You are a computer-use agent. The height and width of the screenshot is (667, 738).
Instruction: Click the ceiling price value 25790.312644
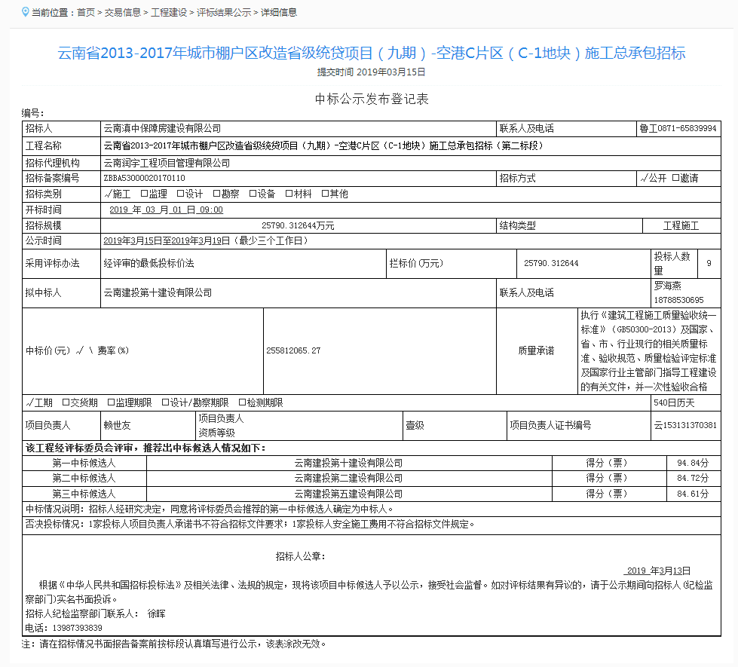[551, 264]
